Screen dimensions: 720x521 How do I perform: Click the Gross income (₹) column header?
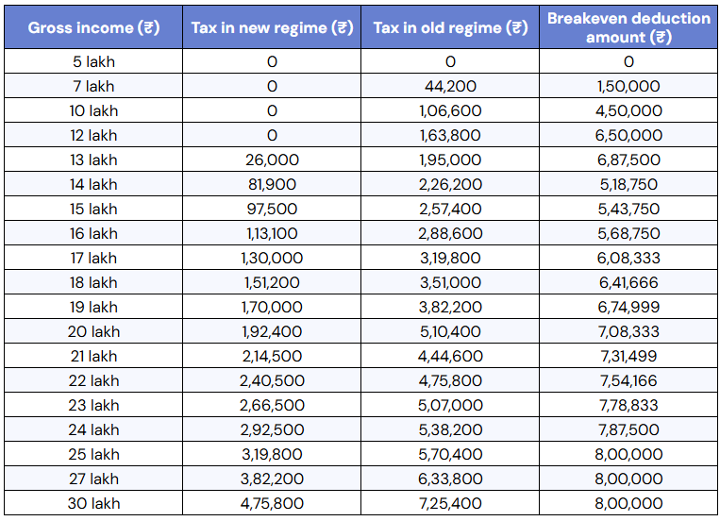click(93, 27)
